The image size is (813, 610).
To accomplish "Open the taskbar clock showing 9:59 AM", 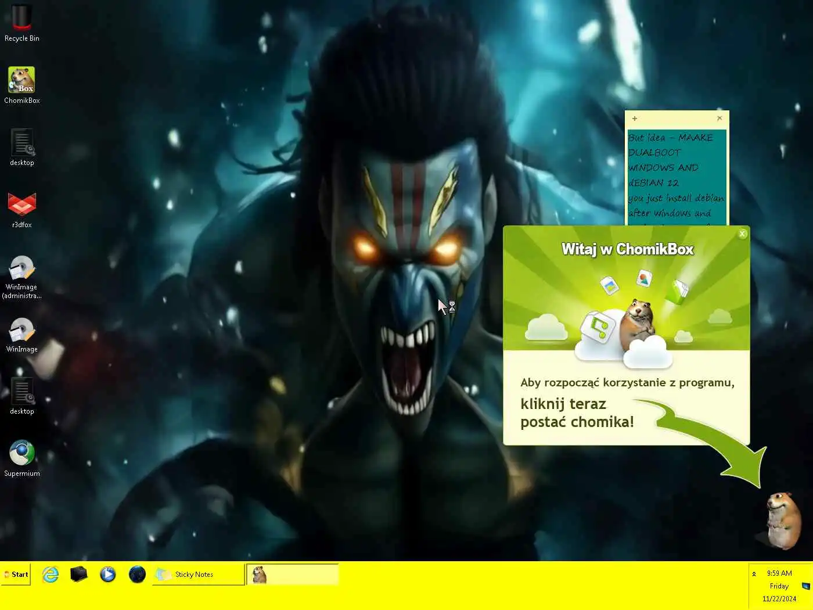I will [x=779, y=573].
